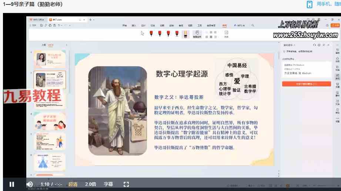Open the 超清 video quality selector
The width and height of the screenshot is (341, 191).
coord(73,184)
